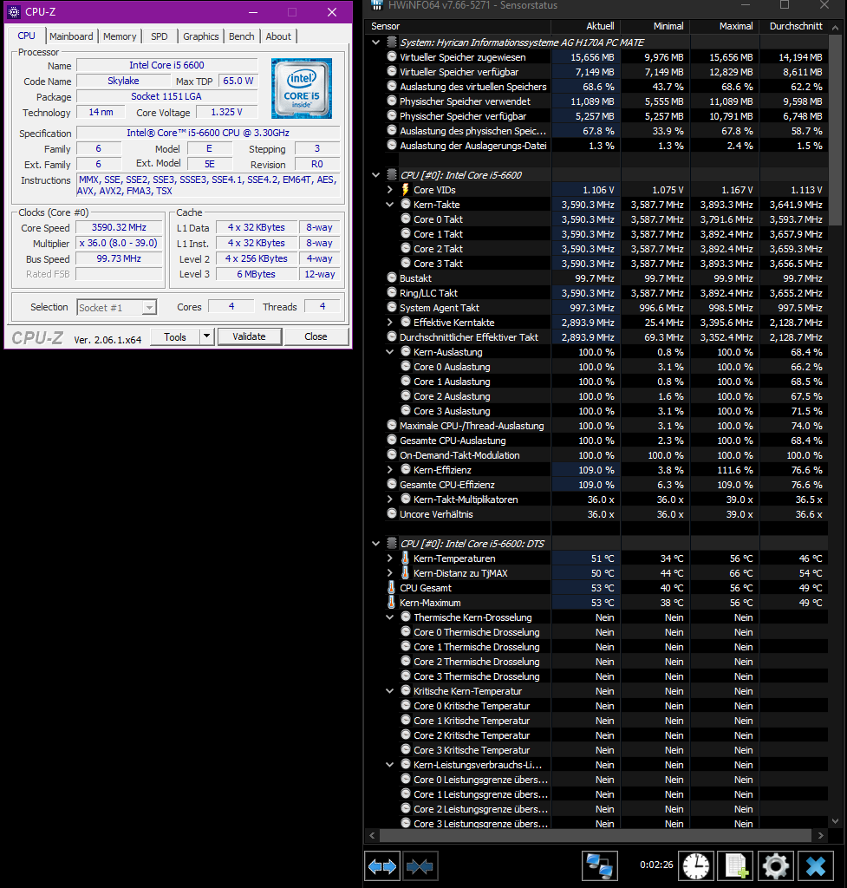Collapse the Thermische Kern-Drosselung subtree
The height and width of the screenshot is (888, 847).
(389, 617)
